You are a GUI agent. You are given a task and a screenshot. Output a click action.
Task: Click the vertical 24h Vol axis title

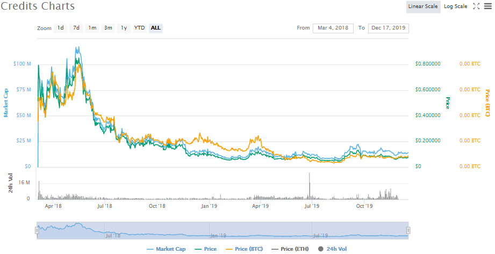point(10,183)
